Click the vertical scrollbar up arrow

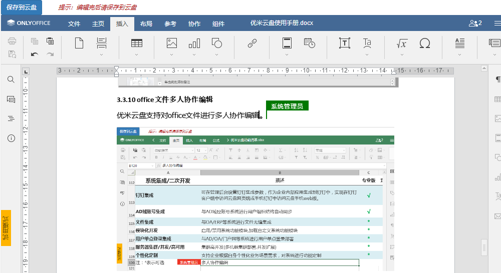click(484, 68)
